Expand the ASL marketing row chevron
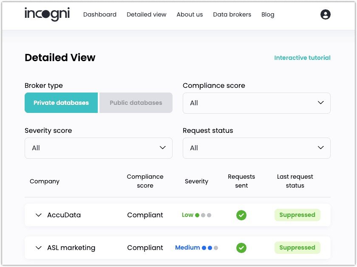Viewport: 357px width, 267px height. [x=39, y=248]
